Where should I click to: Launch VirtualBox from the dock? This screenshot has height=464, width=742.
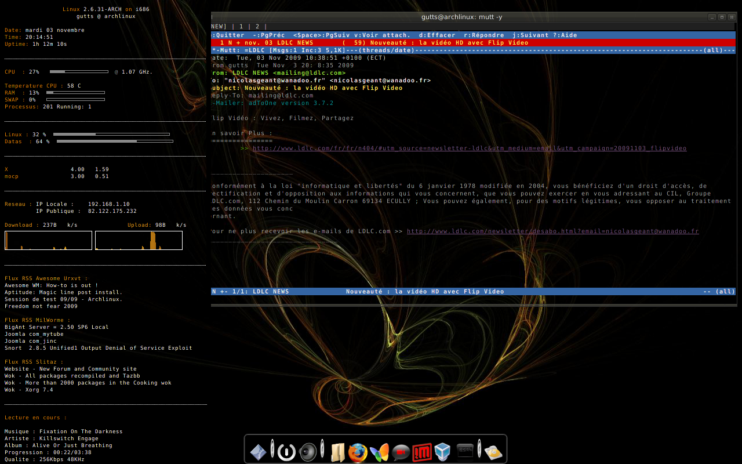pos(443,452)
